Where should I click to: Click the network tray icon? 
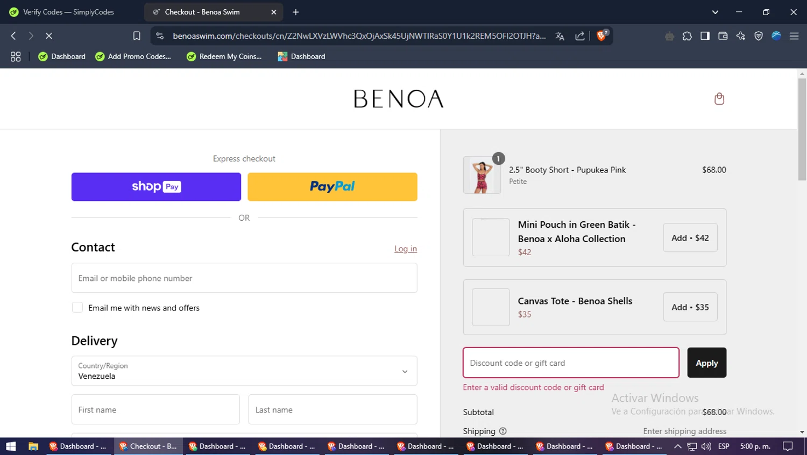coord(692,446)
